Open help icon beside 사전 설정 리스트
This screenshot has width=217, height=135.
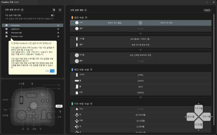22,10
